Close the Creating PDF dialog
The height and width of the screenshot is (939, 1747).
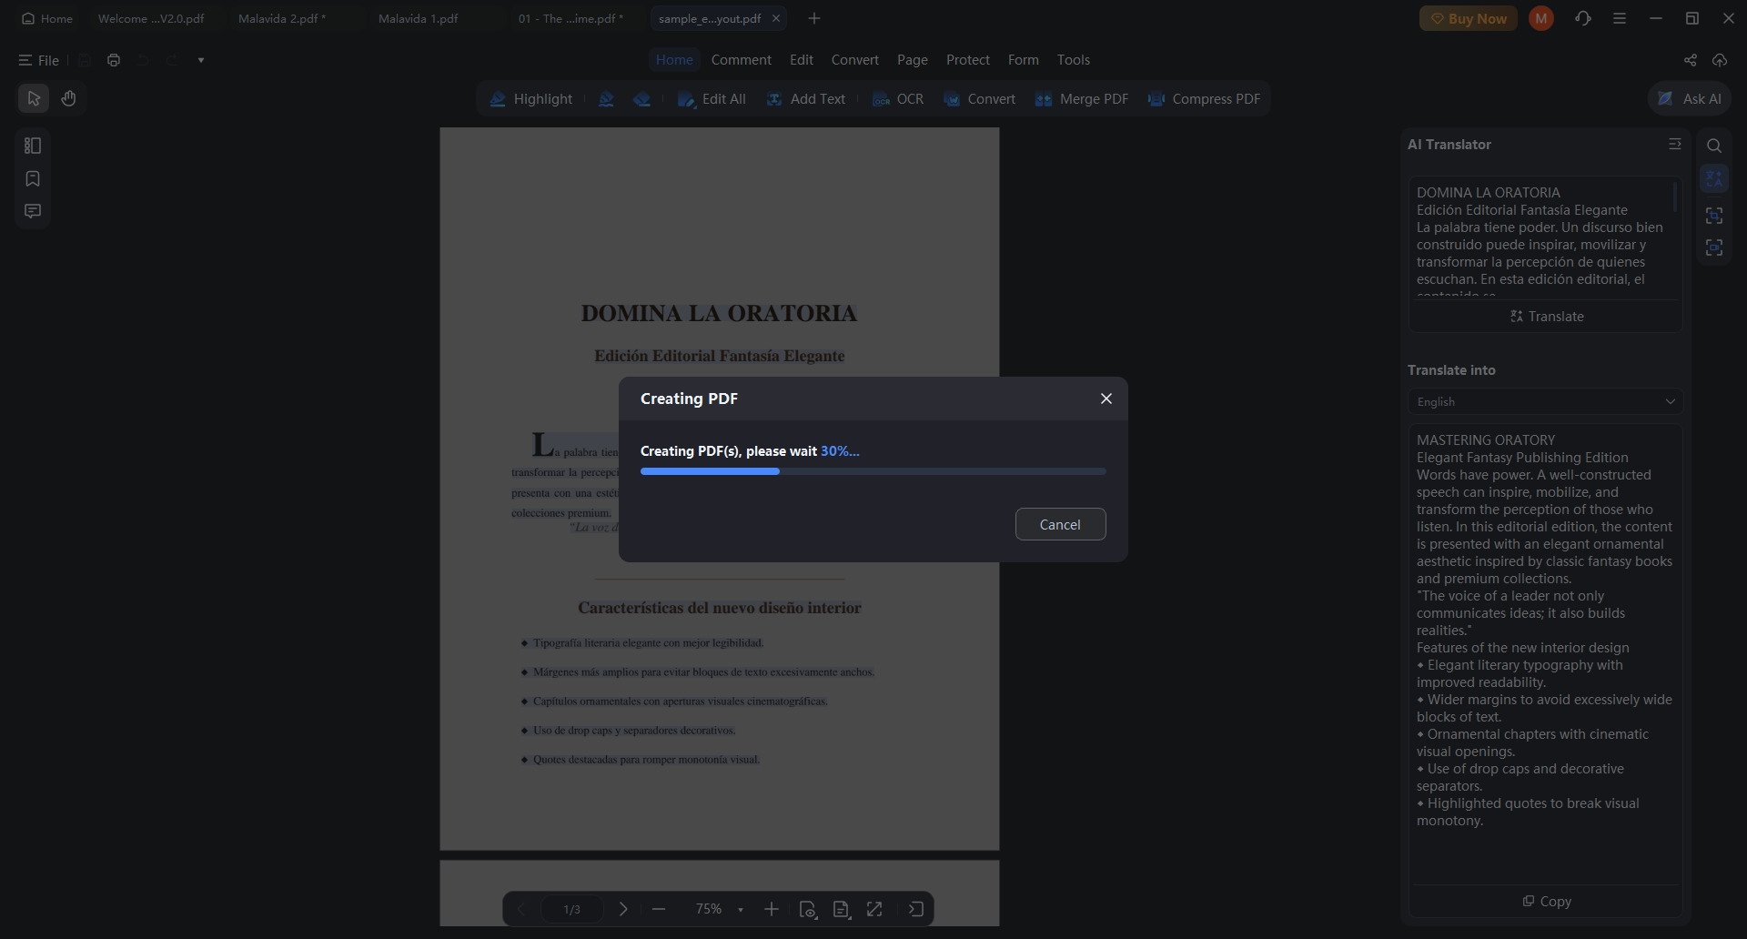[x=1106, y=399]
